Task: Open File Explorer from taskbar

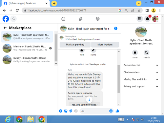Action: click(x=31, y=119)
